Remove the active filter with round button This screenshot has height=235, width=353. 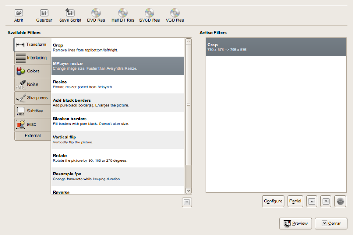click(x=340, y=201)
